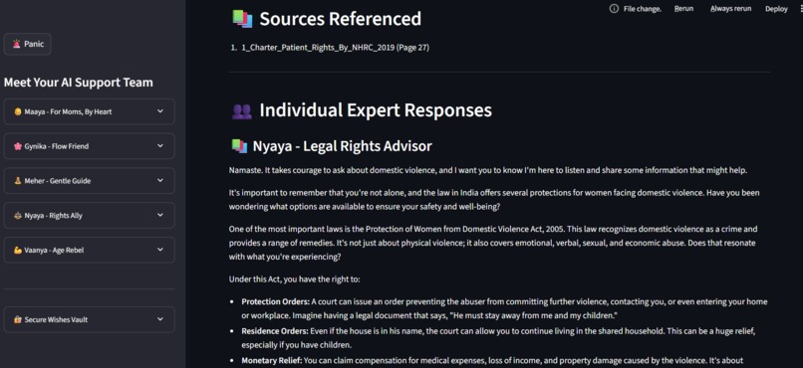This screenshot has height=368, width=803.
Task: Click the Rerun button in top bar
Action: tap(683, 9)
